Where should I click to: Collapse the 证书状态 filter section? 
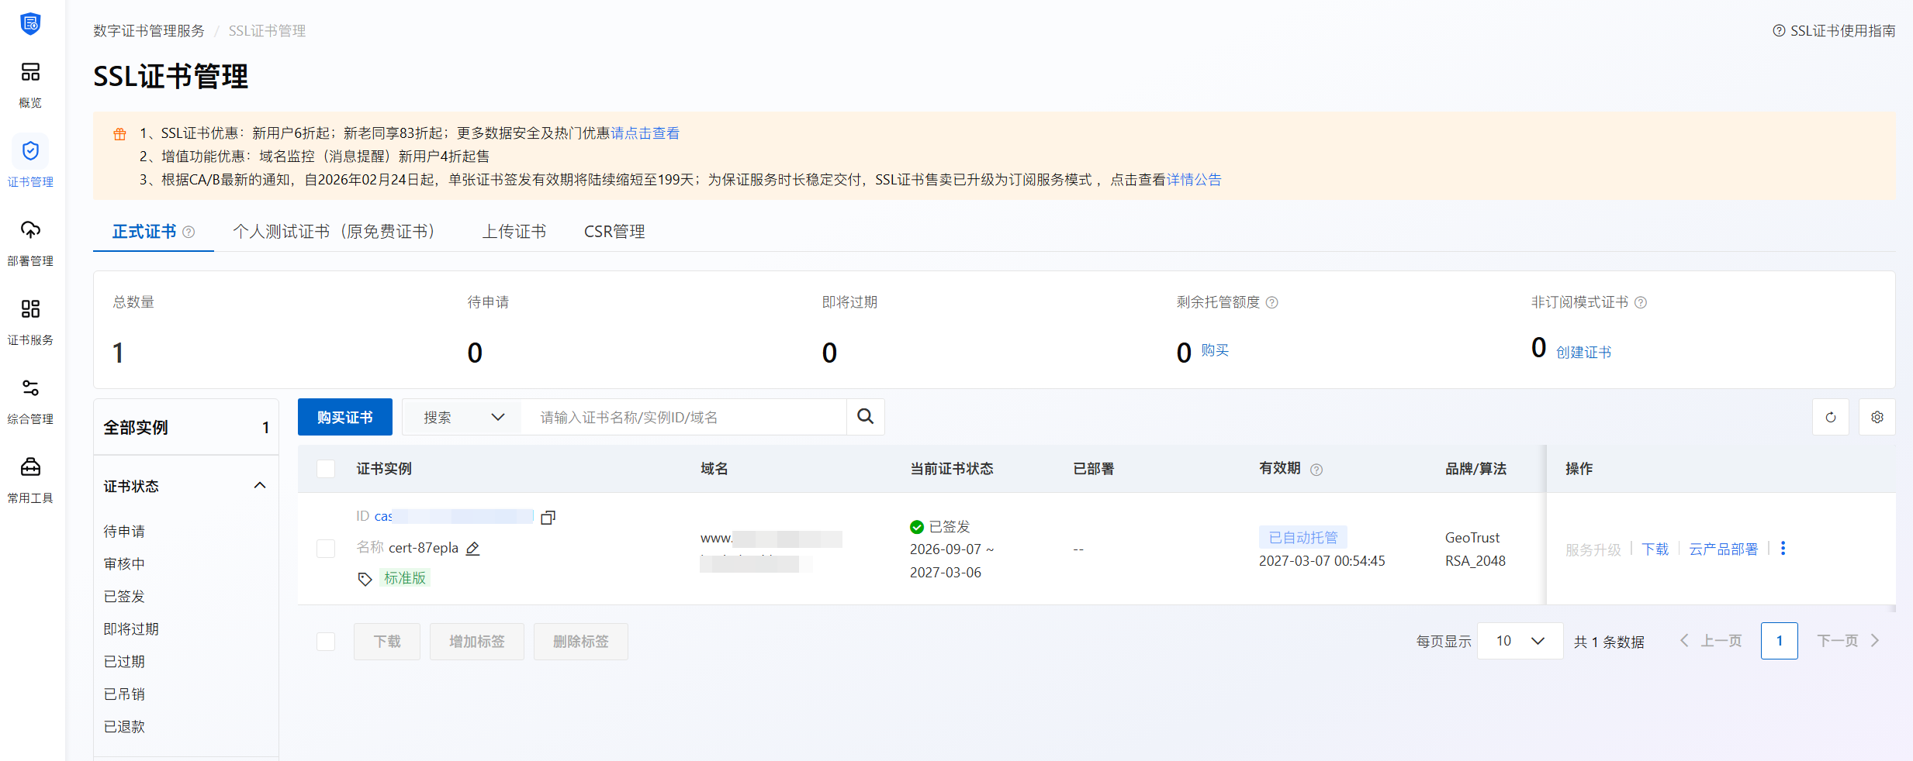coord(260,486)
